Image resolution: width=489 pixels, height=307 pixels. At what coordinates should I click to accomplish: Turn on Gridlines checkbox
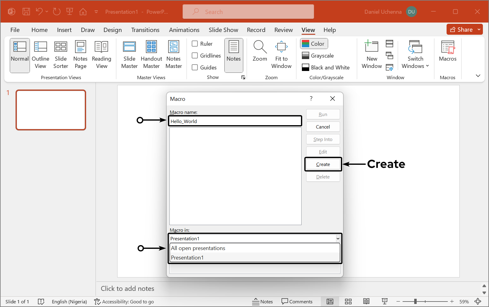click(195, 55)
